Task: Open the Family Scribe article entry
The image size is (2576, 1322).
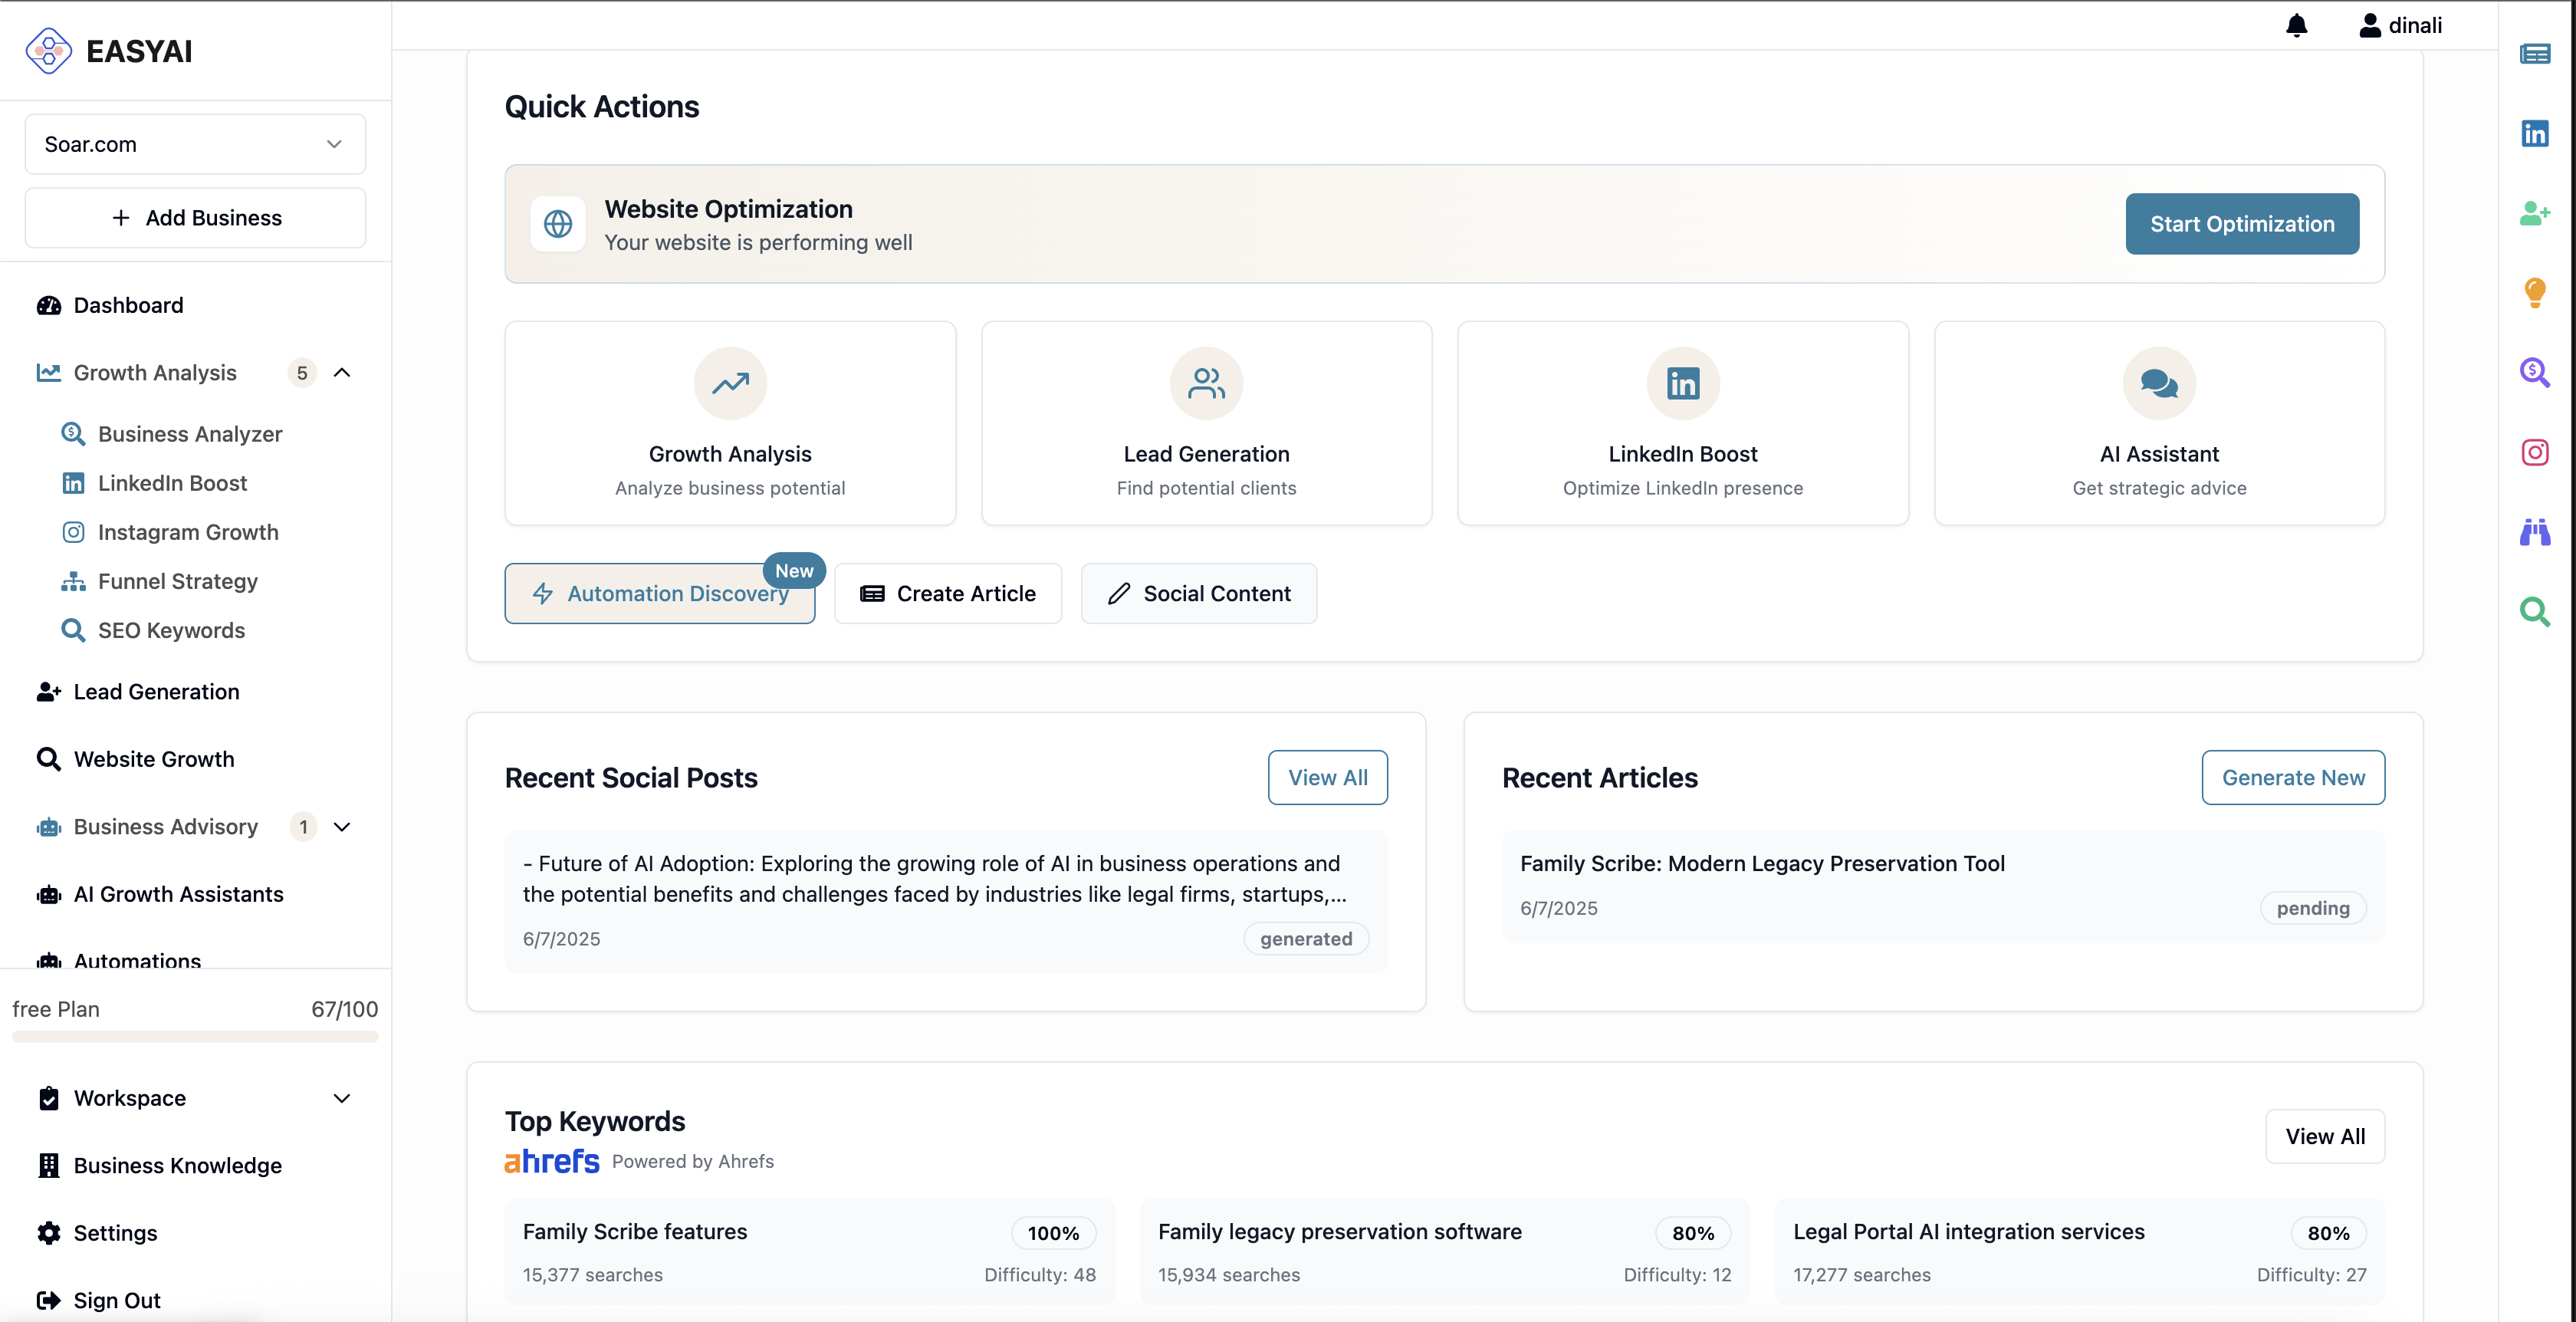Action: [1943, 886]
